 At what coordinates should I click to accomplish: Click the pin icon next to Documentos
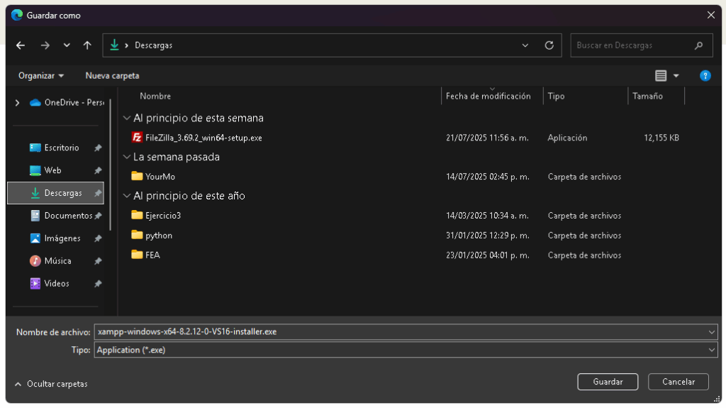[98, 216]
